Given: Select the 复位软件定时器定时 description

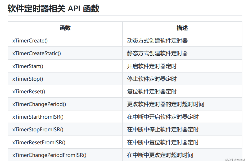Looking at the screenshot, I should pos(152,91).
